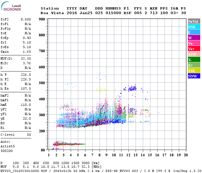Viewport: 202px width, 173px height.
Task: Click the MUF 9.0 value for 100 km
Action: tap(16, 167)
